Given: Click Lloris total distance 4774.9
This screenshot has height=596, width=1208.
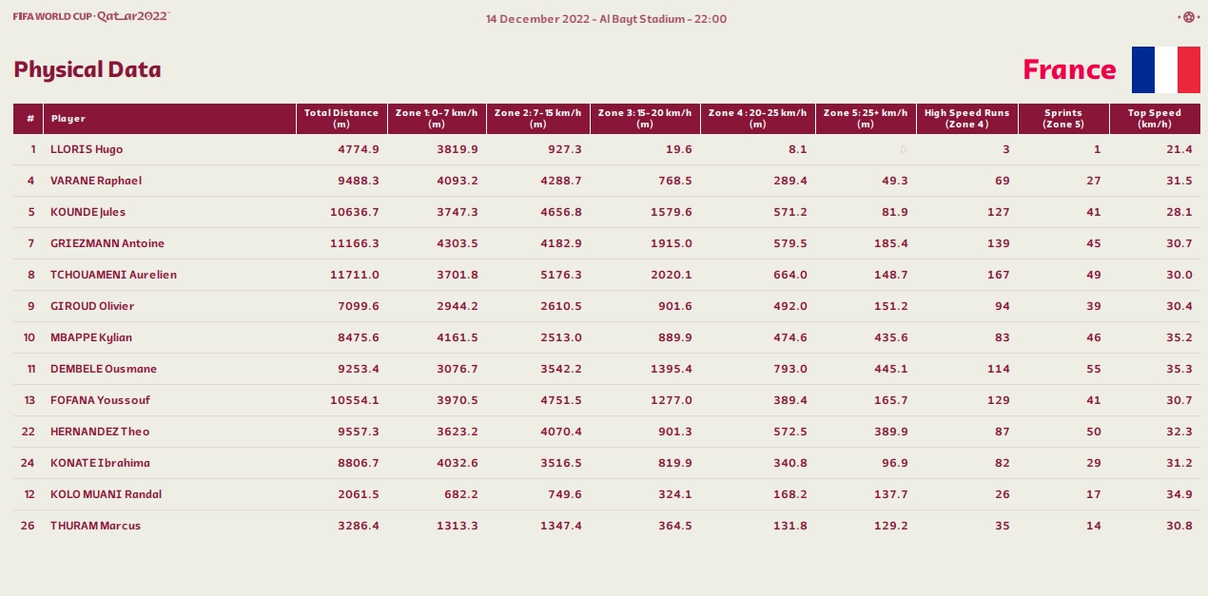Looking at the screenshot, I should [x=359, y=149].
